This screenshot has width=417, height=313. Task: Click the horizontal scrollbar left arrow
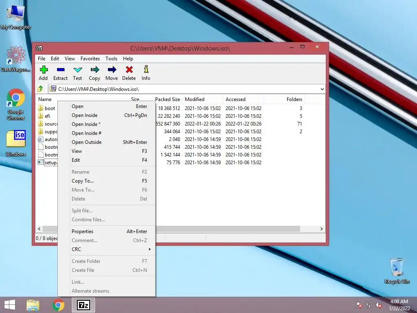pos(40,229)
